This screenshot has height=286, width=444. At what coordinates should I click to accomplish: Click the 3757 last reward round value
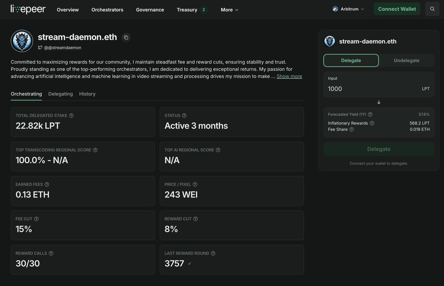pos(174,263)
